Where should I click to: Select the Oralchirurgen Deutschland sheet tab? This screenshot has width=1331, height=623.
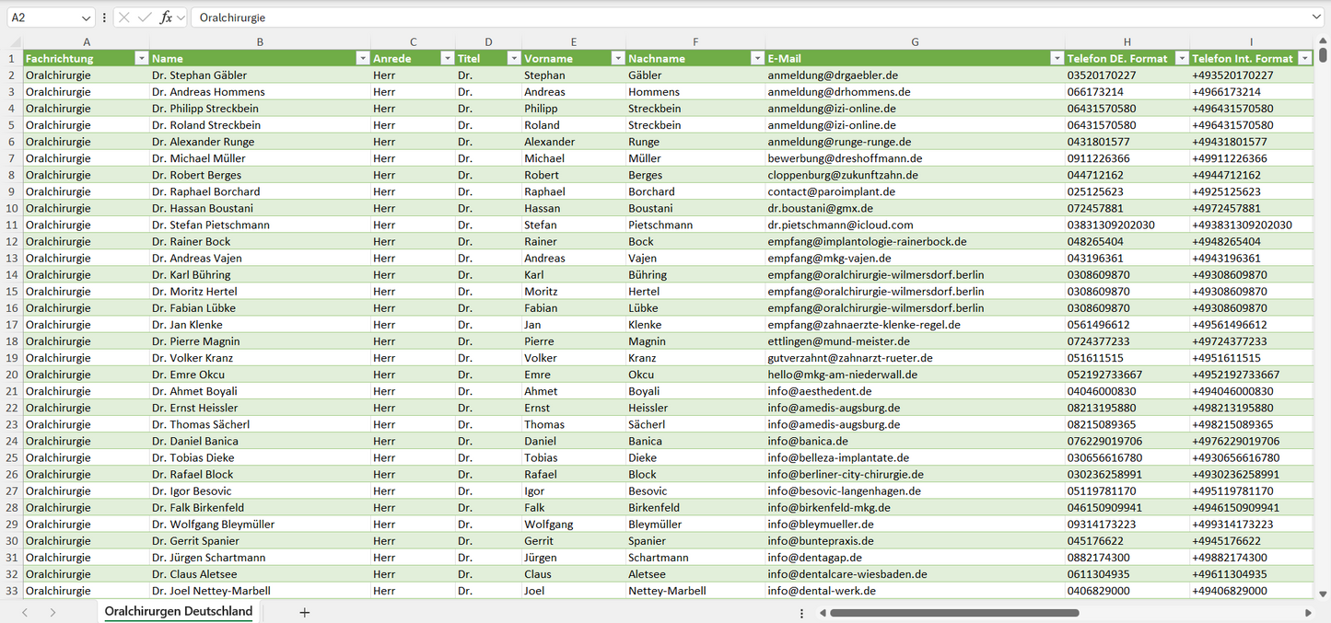pyautogui.click(x=178, y=612)
